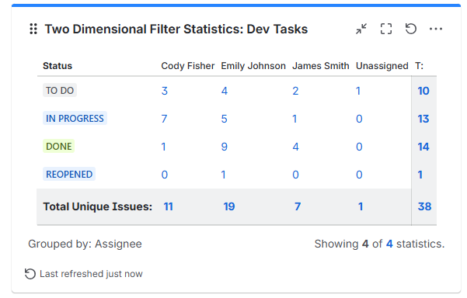Expand the gadget to full screen
The width and height of the screenshot is (467, 298).
click(386, 29)
